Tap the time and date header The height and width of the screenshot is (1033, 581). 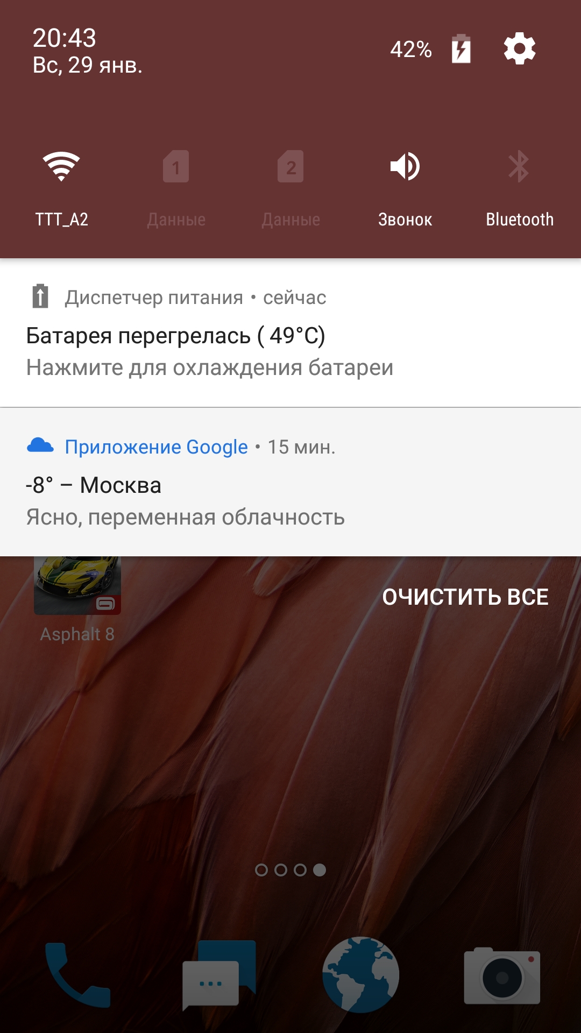(87, 51)
